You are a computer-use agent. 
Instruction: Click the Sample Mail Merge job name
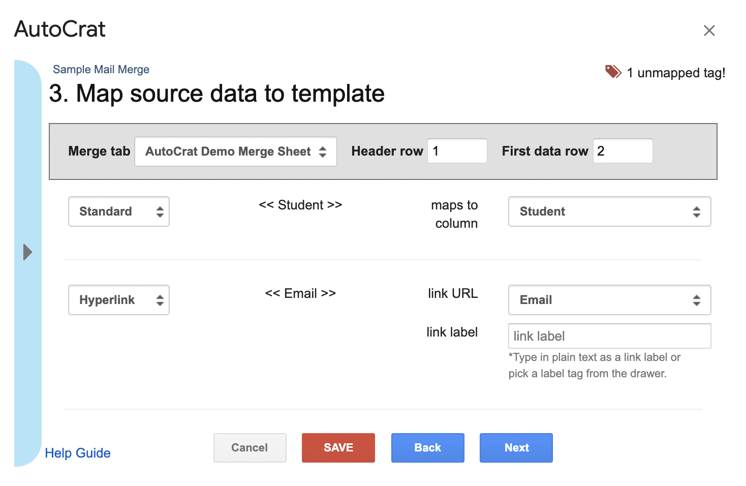(101, 70)
